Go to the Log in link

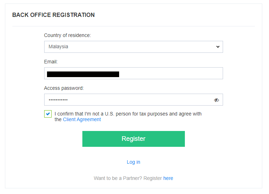134,162
